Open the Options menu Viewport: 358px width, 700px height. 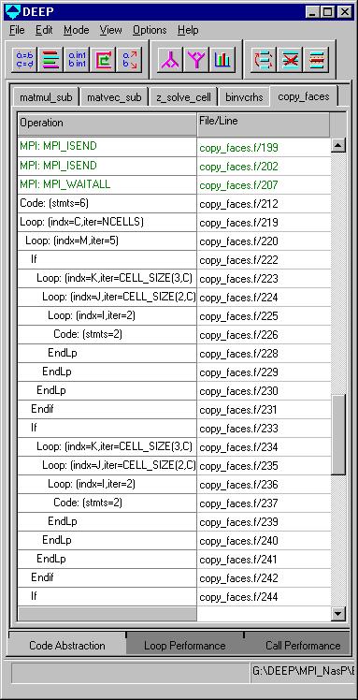tap(150, 30)
